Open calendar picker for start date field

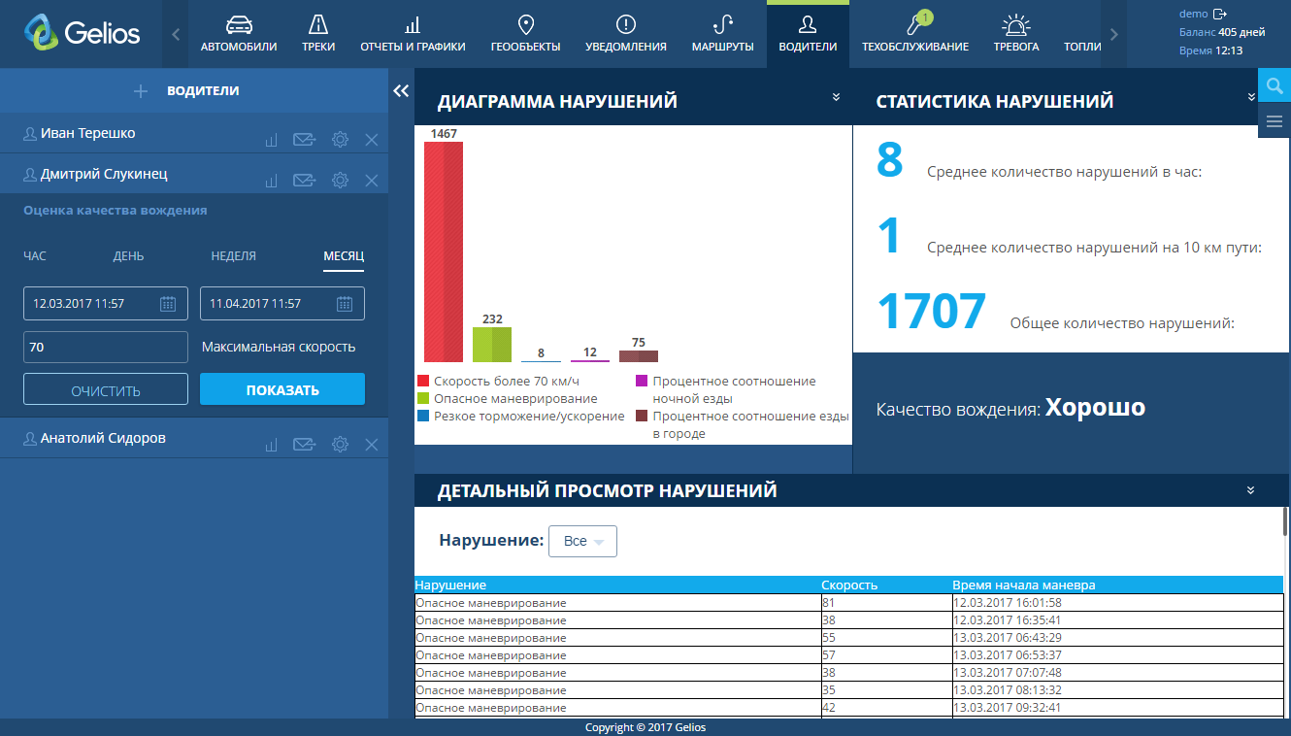(x=168, y=304)
